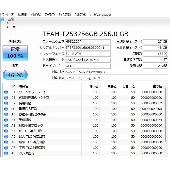Open the 言語(Language) menu

[x=100, y=15]
